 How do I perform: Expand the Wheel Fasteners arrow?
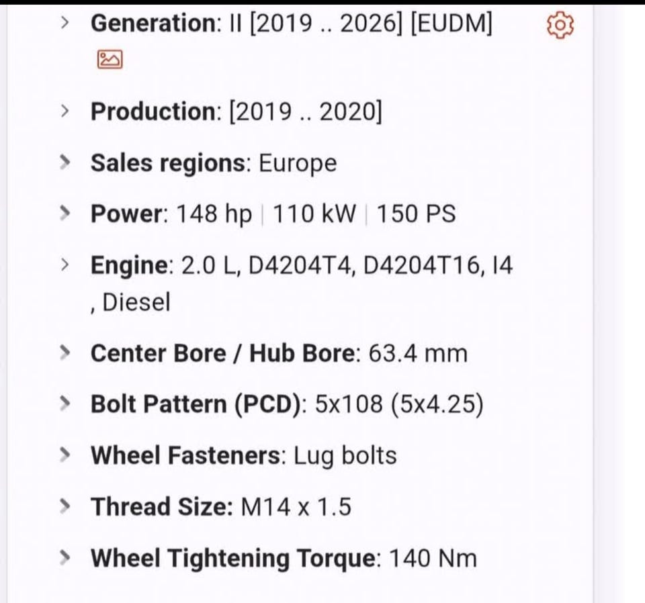click(x=64, y=455)
